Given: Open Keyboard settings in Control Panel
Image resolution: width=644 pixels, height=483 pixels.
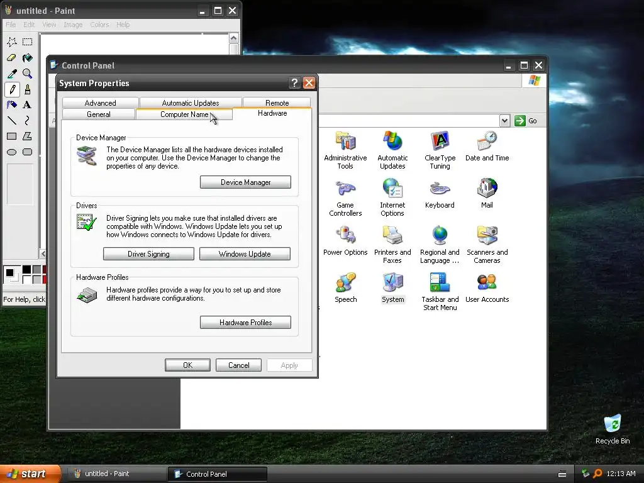Looking at the screenshot, I should point(440,194).
